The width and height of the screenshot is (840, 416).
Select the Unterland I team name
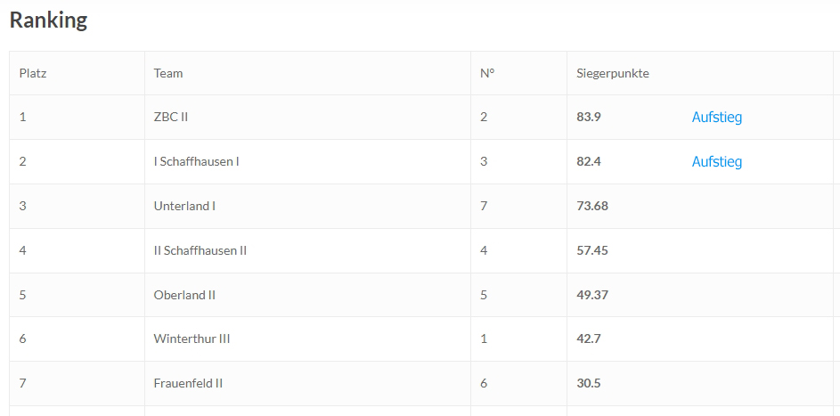pyautogui.click(x=184, y=206)
